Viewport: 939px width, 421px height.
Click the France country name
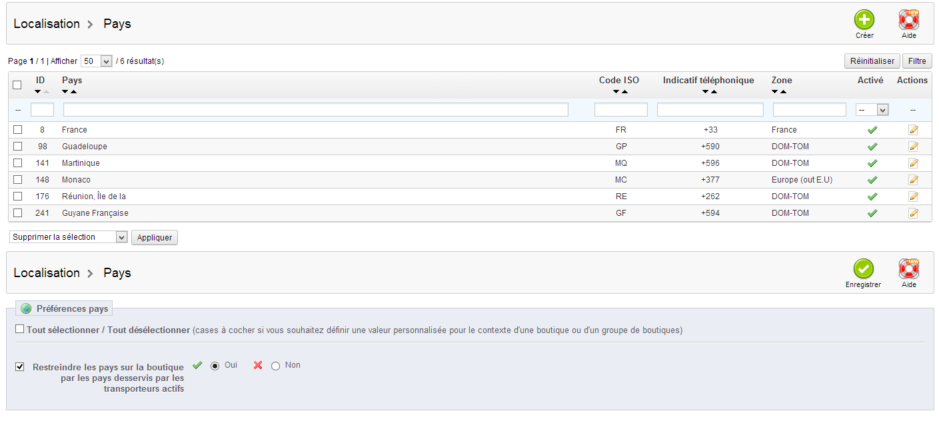click(75, 130)
